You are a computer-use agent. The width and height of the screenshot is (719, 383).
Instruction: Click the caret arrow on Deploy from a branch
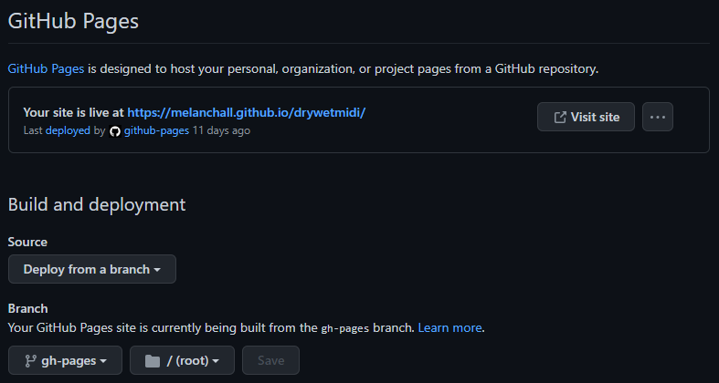pyautogui.click(x=157, y=270)
